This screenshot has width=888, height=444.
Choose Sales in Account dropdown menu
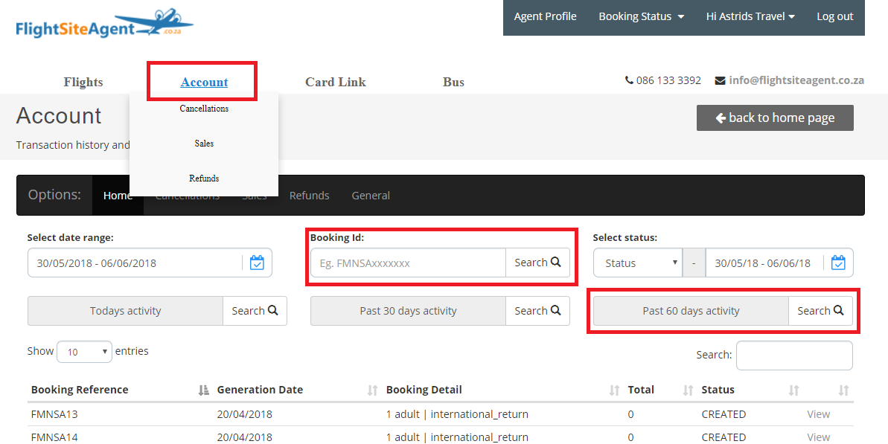point(204,144)
